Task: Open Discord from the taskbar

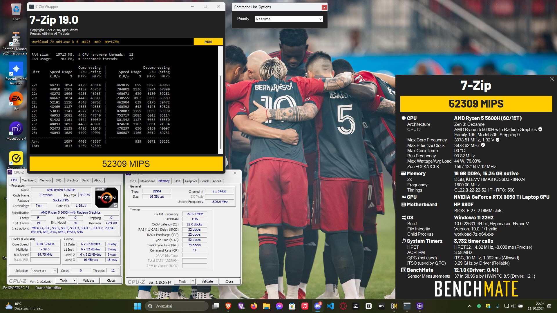Action: point(318,306)
